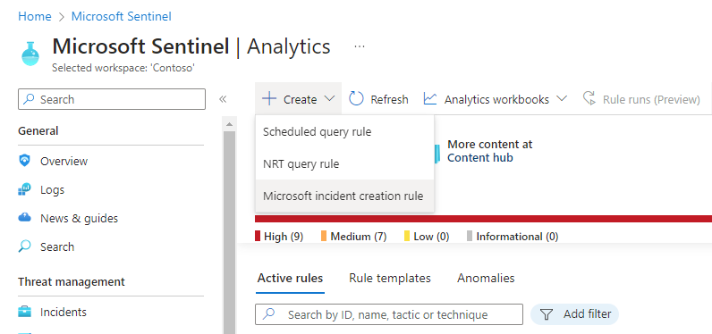Viewport: 712px width, 334px height.
Task: Click the News & guides cloud icon
Action: point(24,218)
